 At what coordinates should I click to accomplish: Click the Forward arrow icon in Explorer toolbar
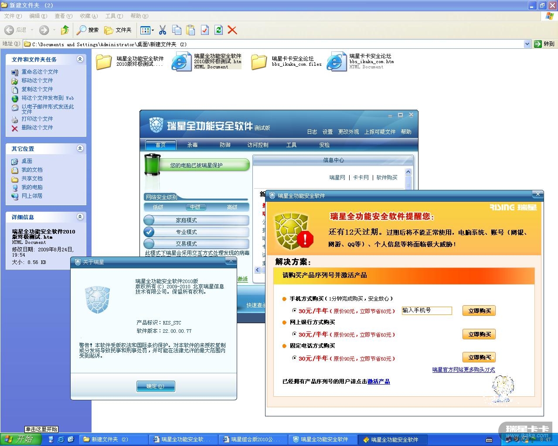click(x=44, y=30)
